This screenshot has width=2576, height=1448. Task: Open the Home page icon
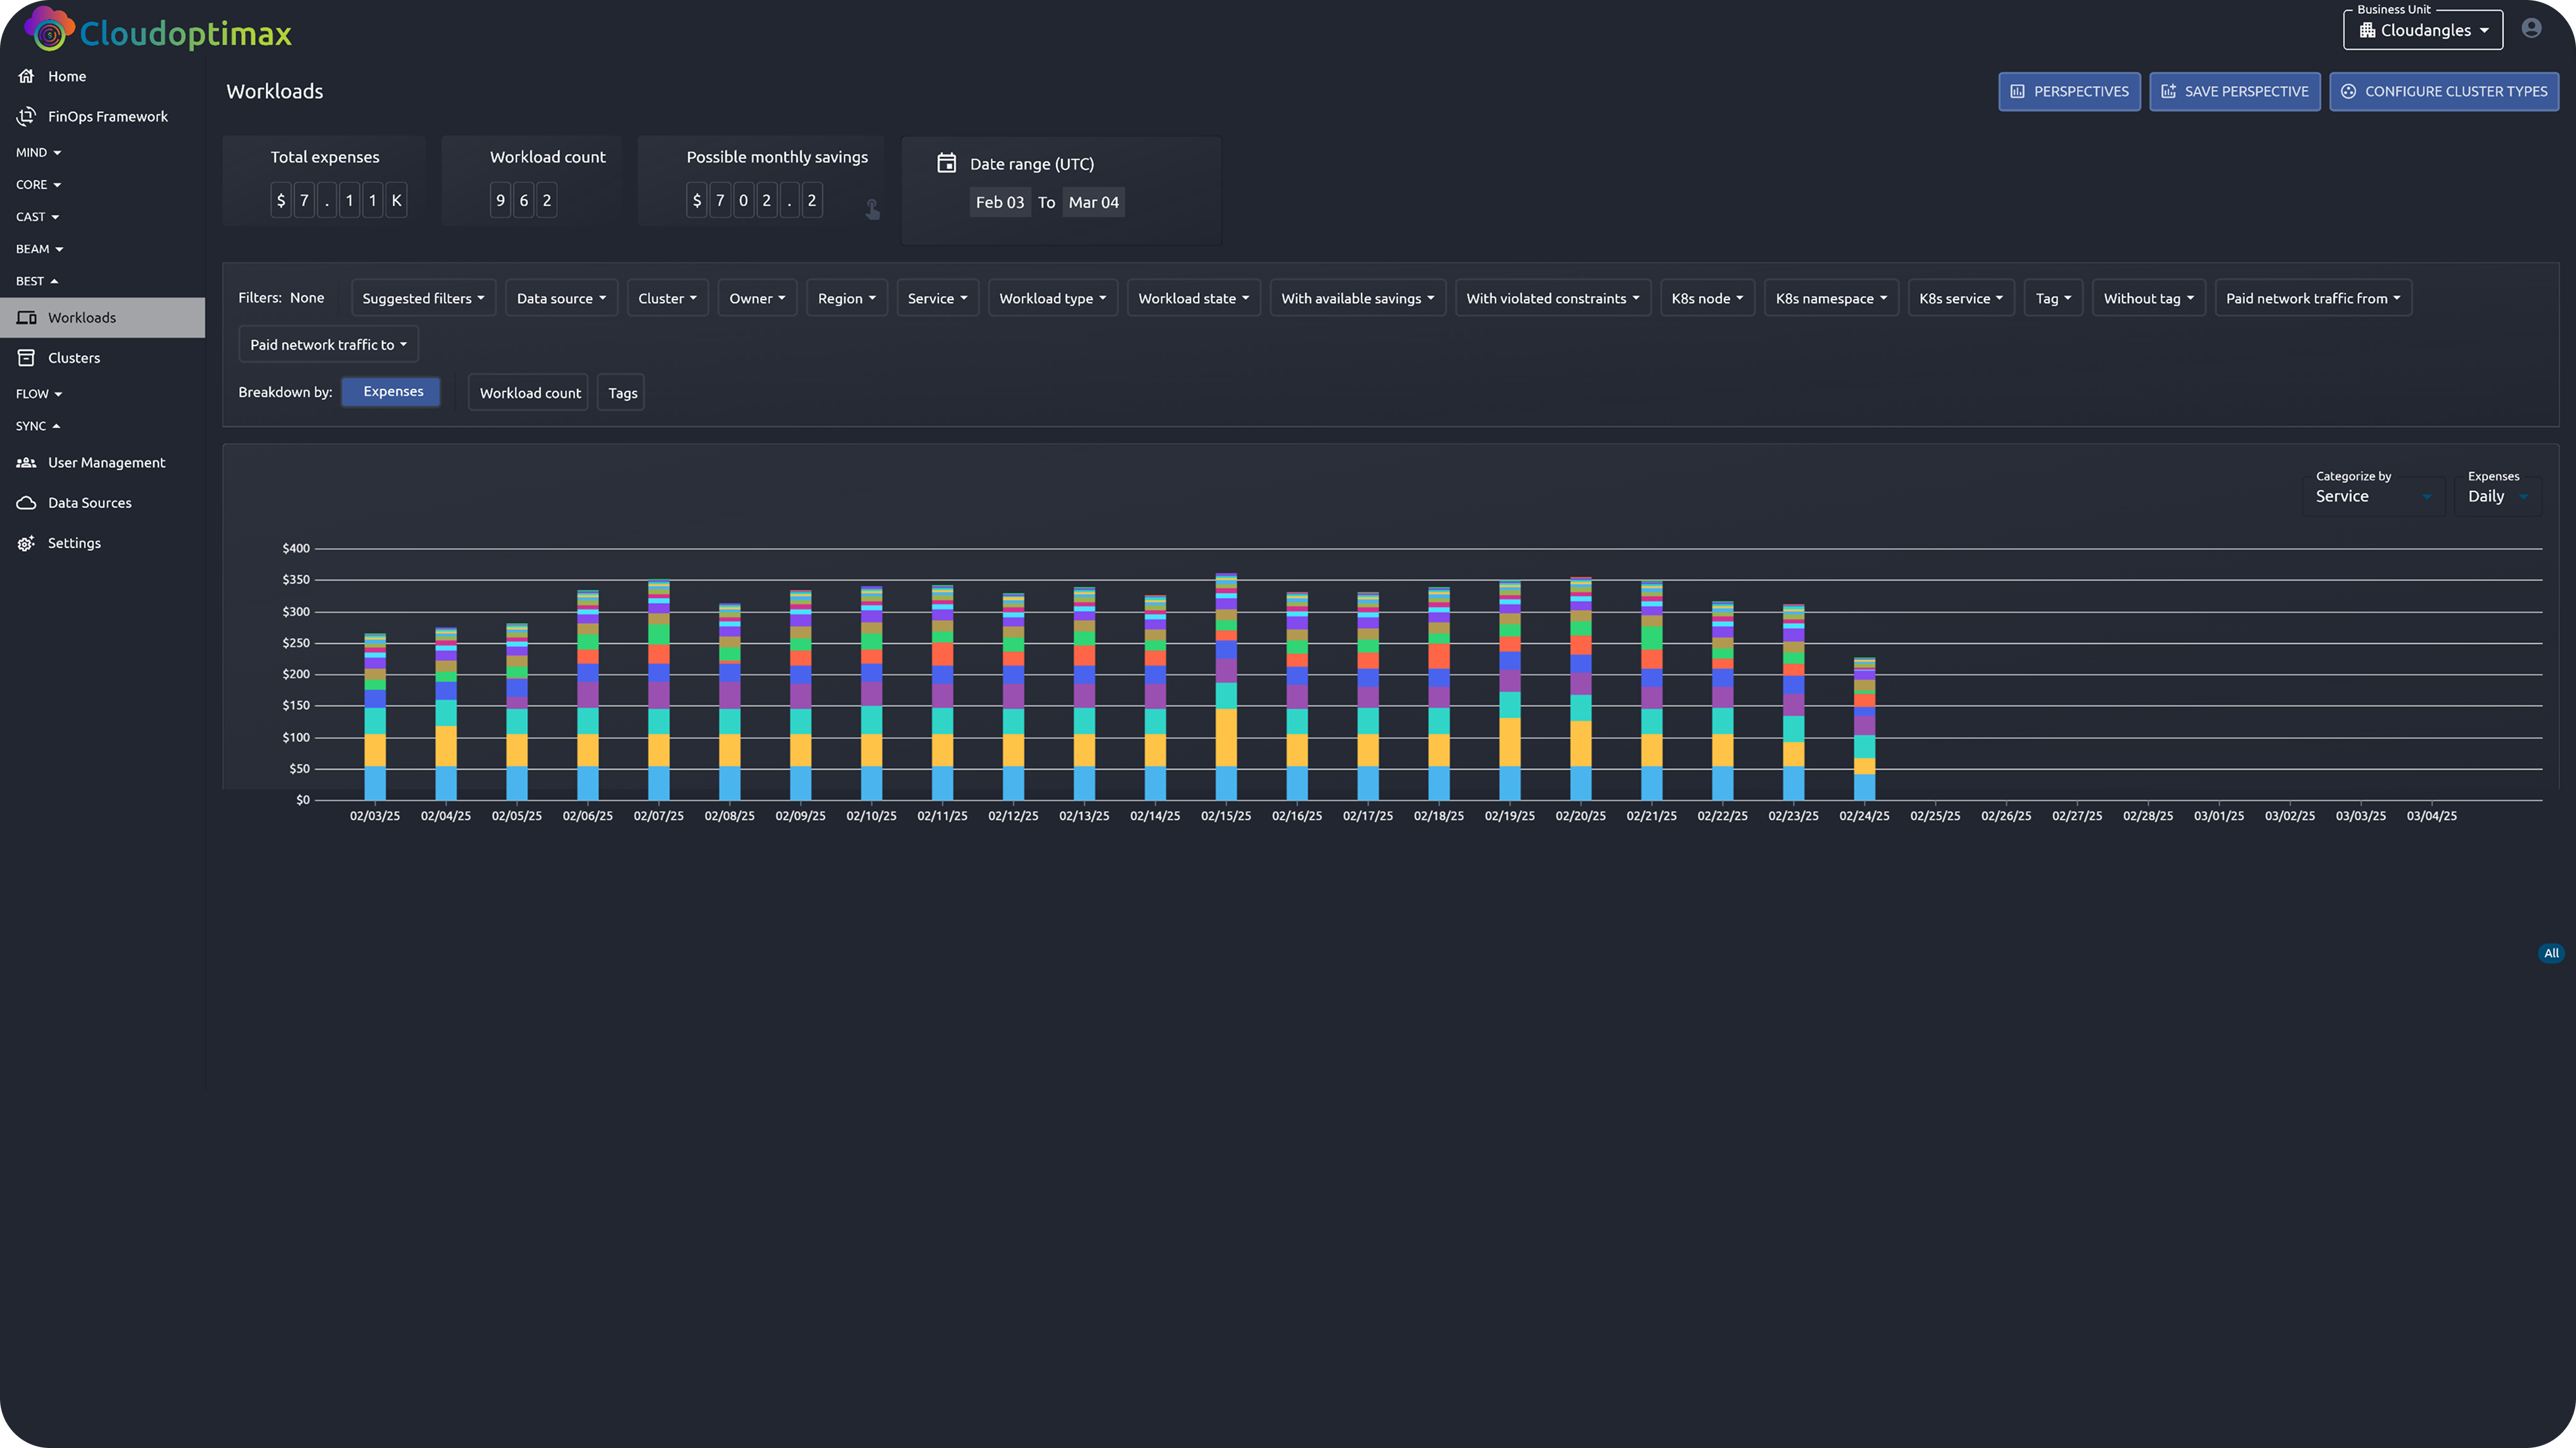[27, 76]
